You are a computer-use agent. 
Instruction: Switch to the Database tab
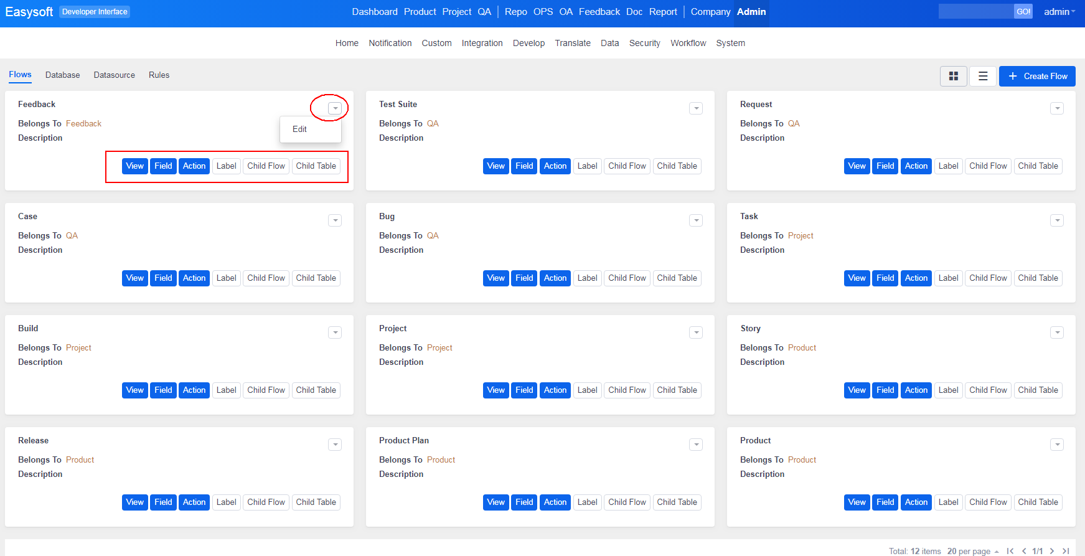click(62, 75)
